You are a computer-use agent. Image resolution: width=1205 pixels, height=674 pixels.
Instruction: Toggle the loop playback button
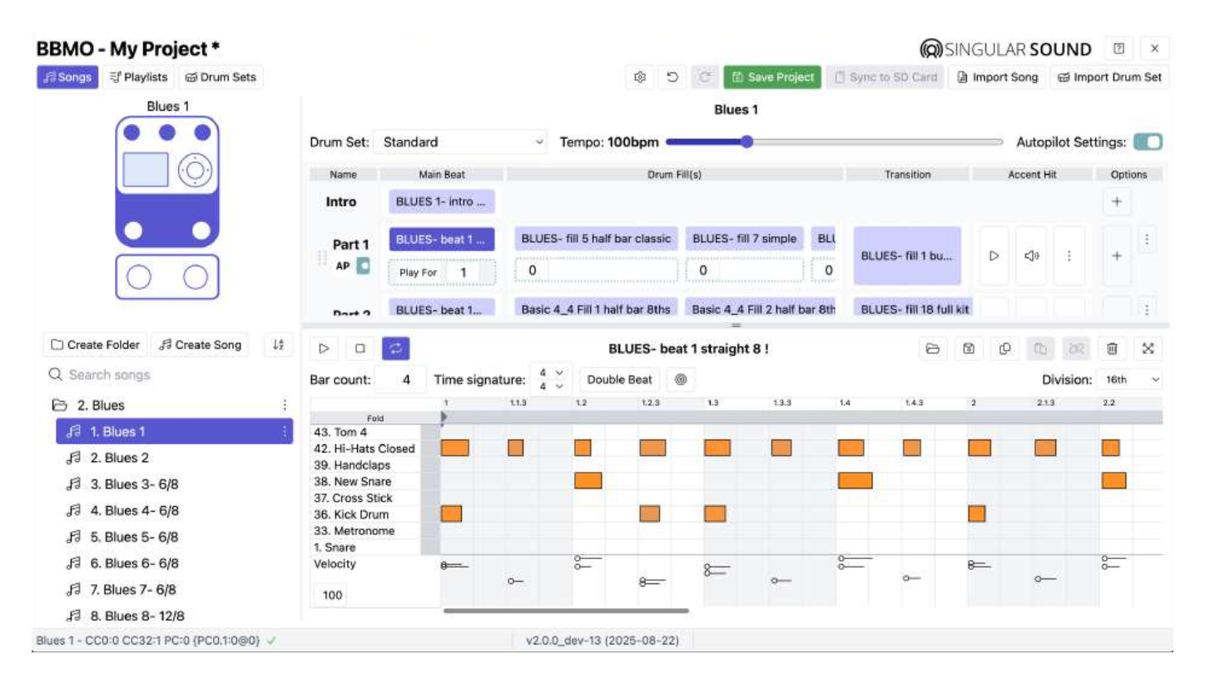tap(395, 349)
